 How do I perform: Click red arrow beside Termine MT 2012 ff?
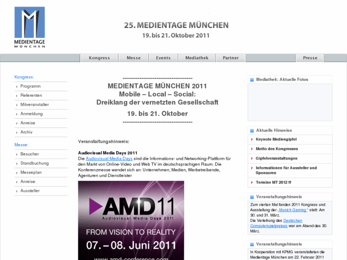coord(252,182)
